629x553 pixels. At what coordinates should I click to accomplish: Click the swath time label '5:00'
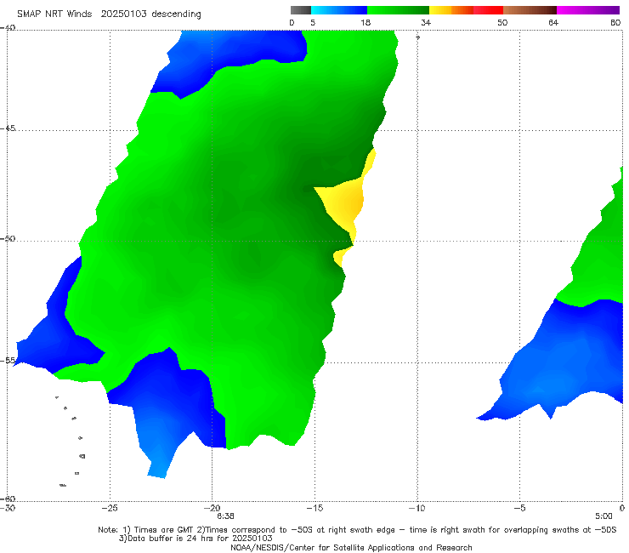(x=603, y=516)
